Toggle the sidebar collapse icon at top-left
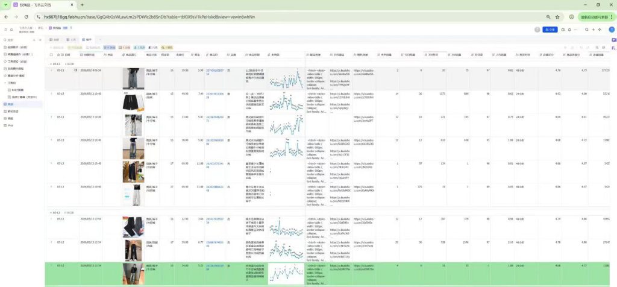Viewport: 617px width, 287px height. [5, 30]
